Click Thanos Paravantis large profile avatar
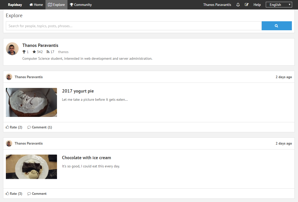 point(12,49)
